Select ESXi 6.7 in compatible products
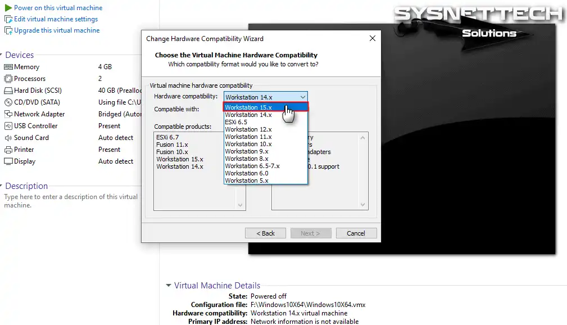The height and width of the screenshot is (325, 567). [167, 137]
